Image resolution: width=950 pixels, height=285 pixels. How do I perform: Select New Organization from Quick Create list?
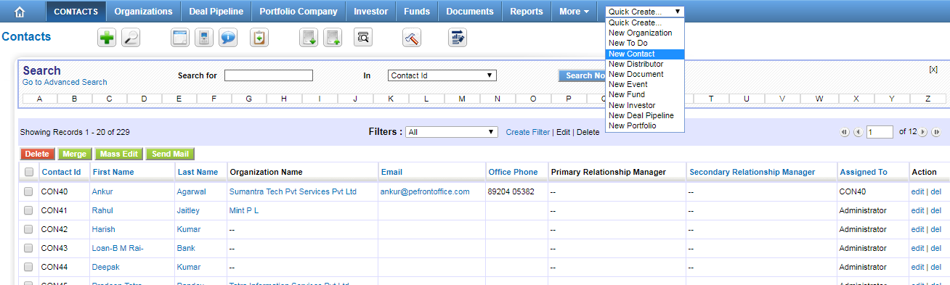click(645, 33)
